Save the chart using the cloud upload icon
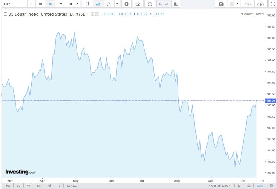Viewport: 277px width, 189px height. [x=261, y=4]
